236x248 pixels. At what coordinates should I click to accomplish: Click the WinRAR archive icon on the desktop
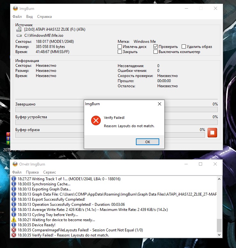pos(8,138)
